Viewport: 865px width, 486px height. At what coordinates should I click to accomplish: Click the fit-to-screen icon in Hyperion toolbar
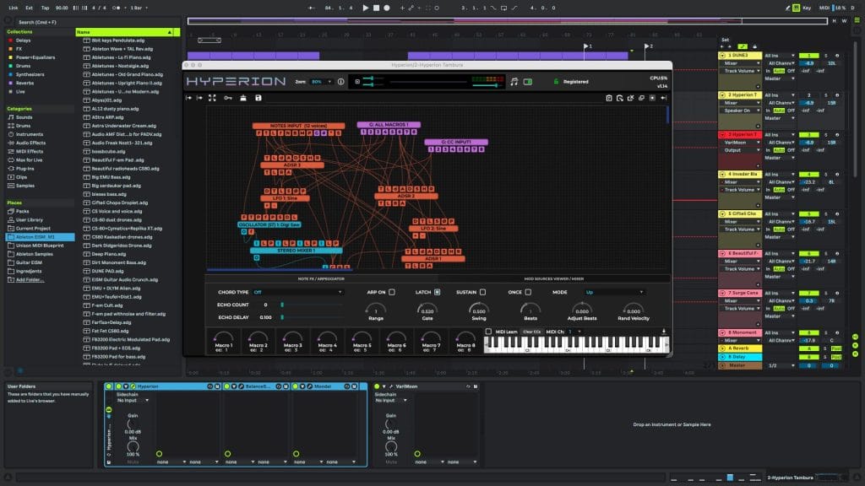coord(212,98)
